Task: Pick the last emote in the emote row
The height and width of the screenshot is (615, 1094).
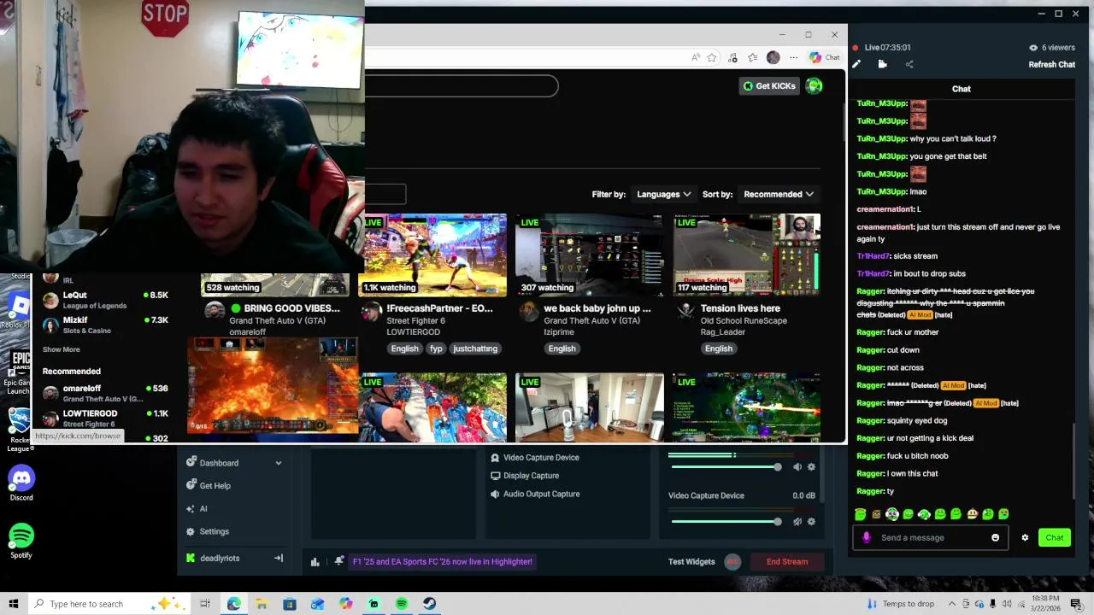Action: pyautogui.click(x=1003, y=514)
